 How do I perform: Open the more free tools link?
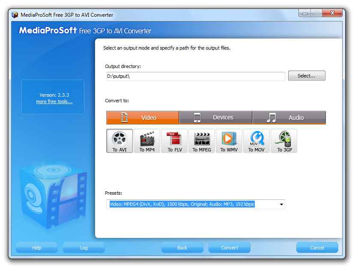pos(54,101)
